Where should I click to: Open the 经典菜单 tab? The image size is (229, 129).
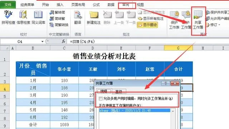click(27, 5)
